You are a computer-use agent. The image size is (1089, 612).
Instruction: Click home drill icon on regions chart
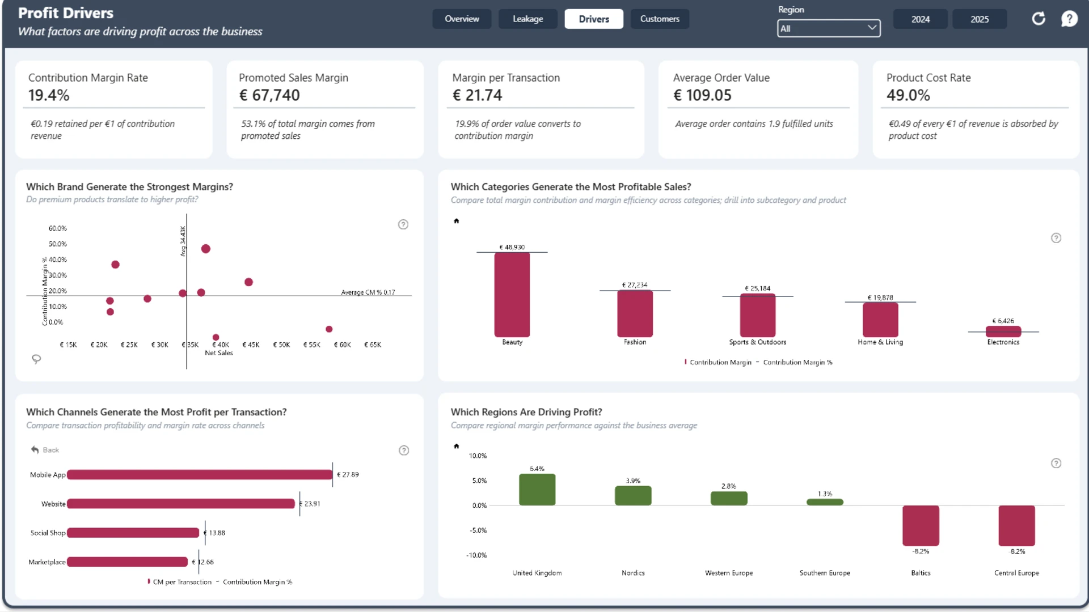456,446
